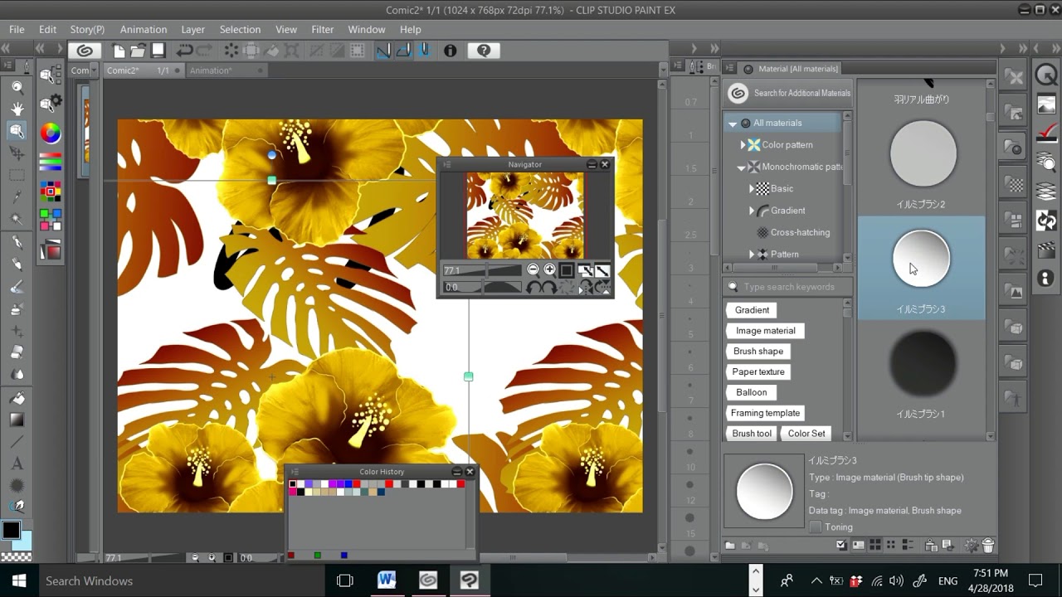
Task: Open CLIP STUDIO launcher in command bar
Action: tap(85, 51)
